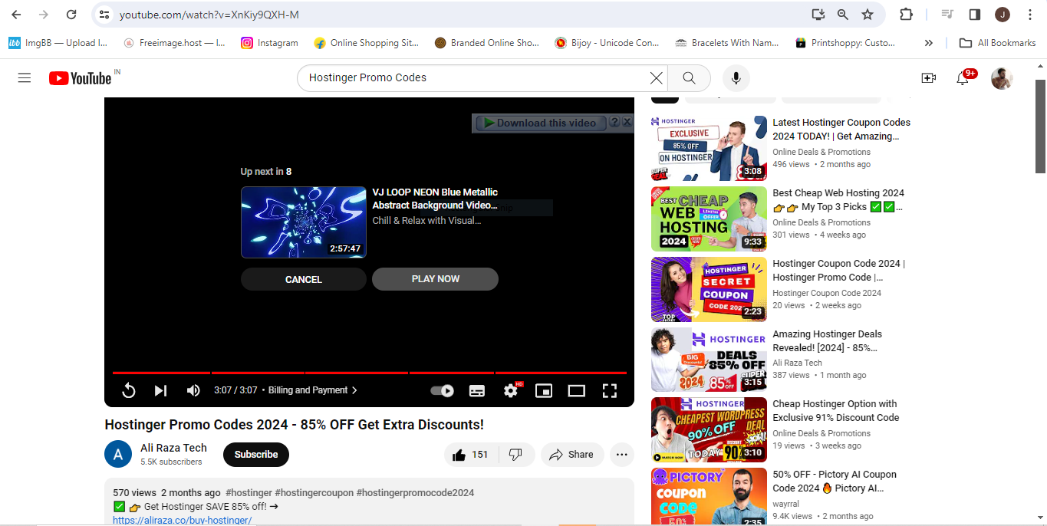Open the Create video icon

(928, 77)
